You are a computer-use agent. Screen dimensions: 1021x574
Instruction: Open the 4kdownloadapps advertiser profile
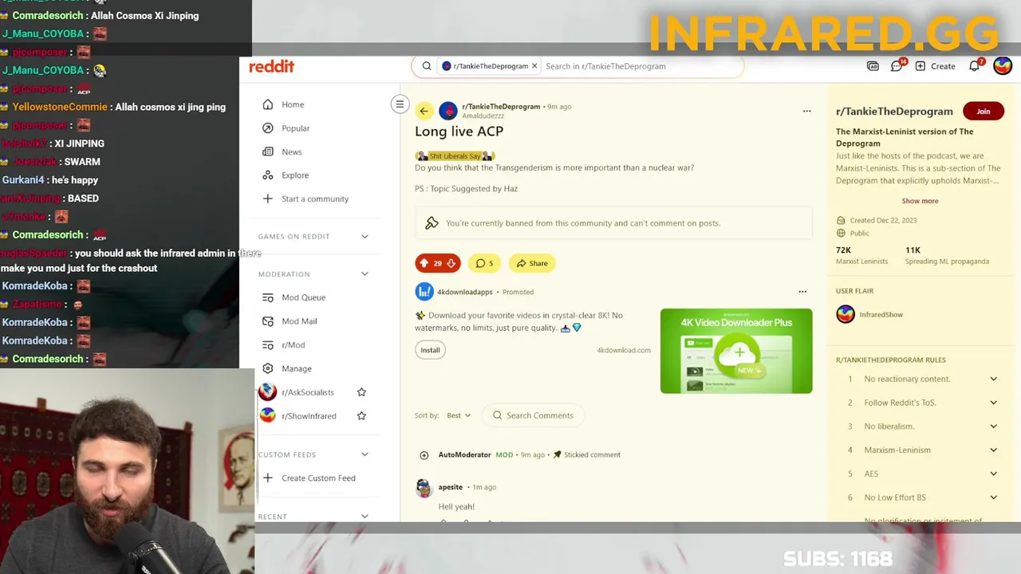tap(464, 292)
